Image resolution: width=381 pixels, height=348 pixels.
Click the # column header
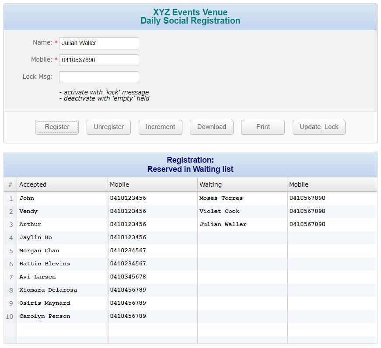10,184
